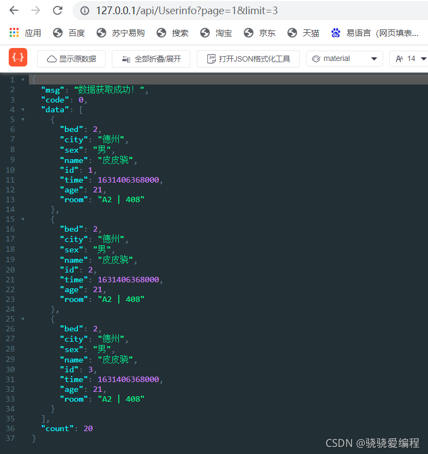Click the "msg" key on line 2
The height and width of the screenshot is (454, 428).
(52, 90)
